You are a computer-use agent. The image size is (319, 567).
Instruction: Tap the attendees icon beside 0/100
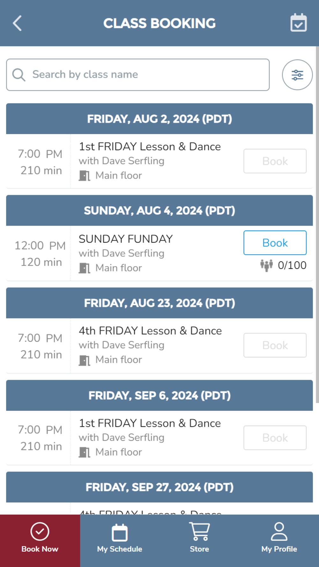point(266,265)
